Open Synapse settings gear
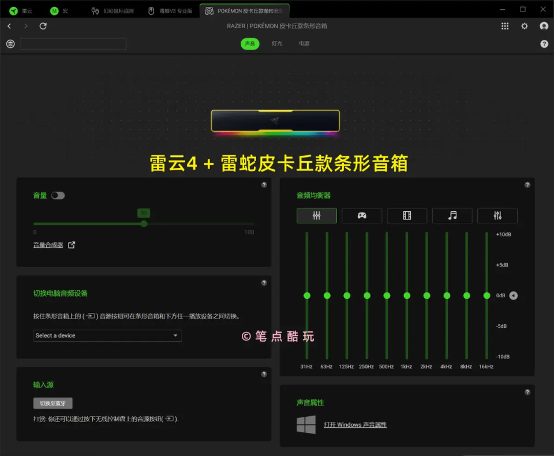 click(x=525, y=26)
